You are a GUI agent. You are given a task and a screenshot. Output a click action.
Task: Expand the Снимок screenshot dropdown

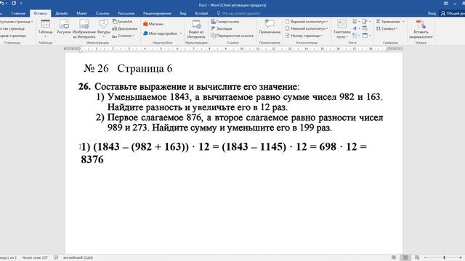point(133,36)
